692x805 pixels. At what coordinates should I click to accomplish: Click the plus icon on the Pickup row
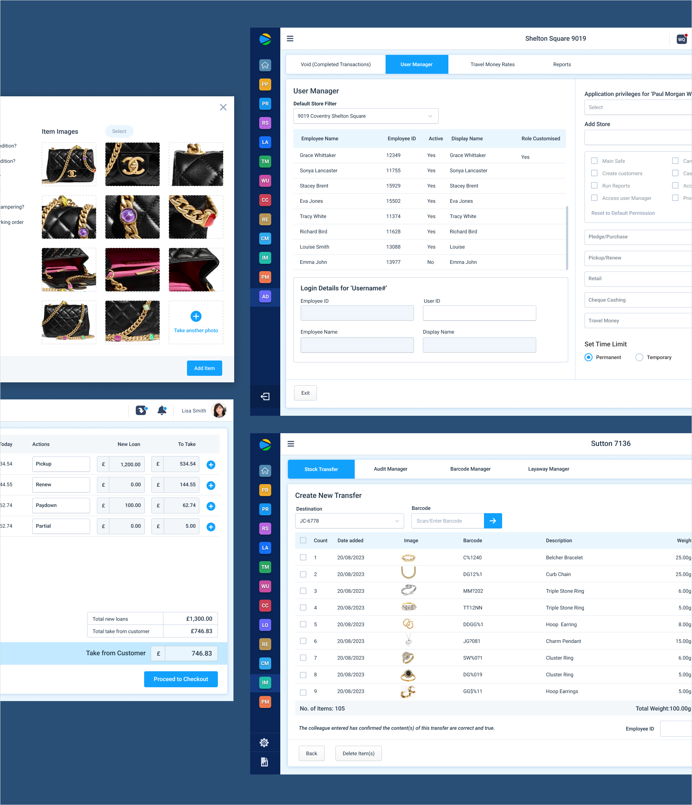(x=211, y=465)
